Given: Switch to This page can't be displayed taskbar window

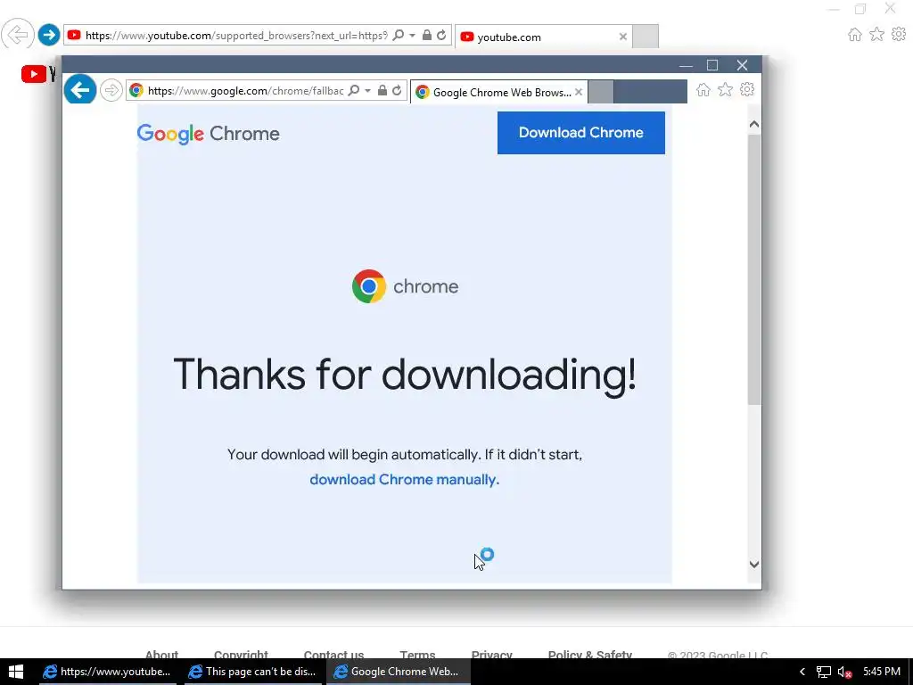Looking at the screenshot, I should click(252, 672).
